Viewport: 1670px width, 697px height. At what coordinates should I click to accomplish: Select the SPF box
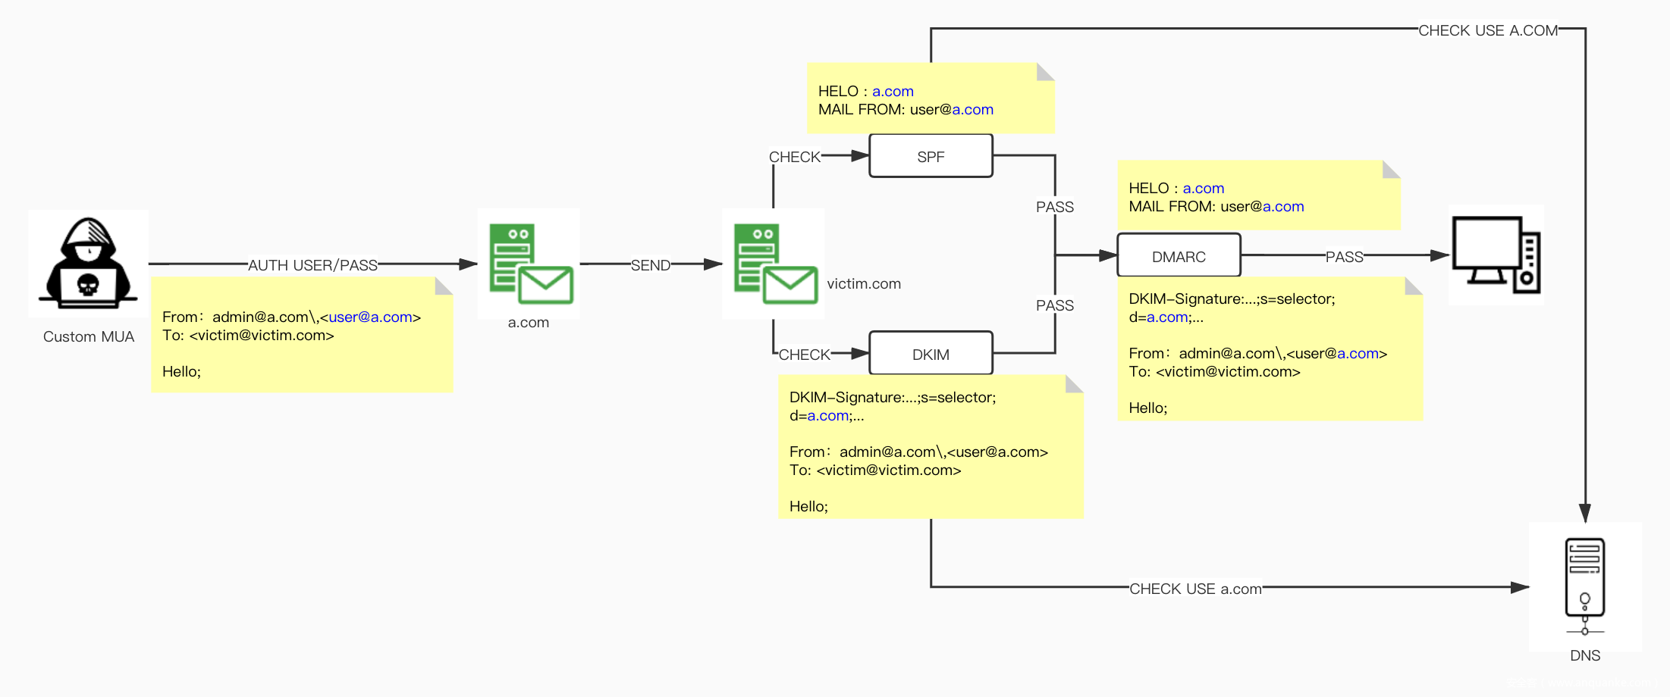click(x=931, y=156)
